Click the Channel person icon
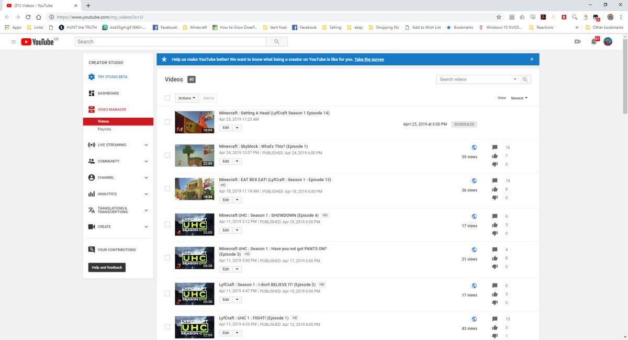Screen dimensions: 628x340 click(92, 177)
